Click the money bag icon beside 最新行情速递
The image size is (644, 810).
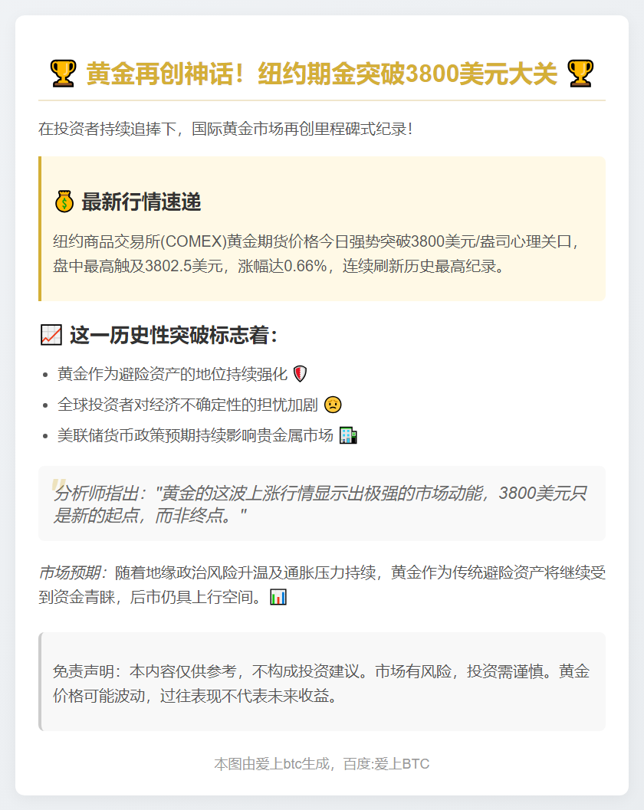point(64,202)
